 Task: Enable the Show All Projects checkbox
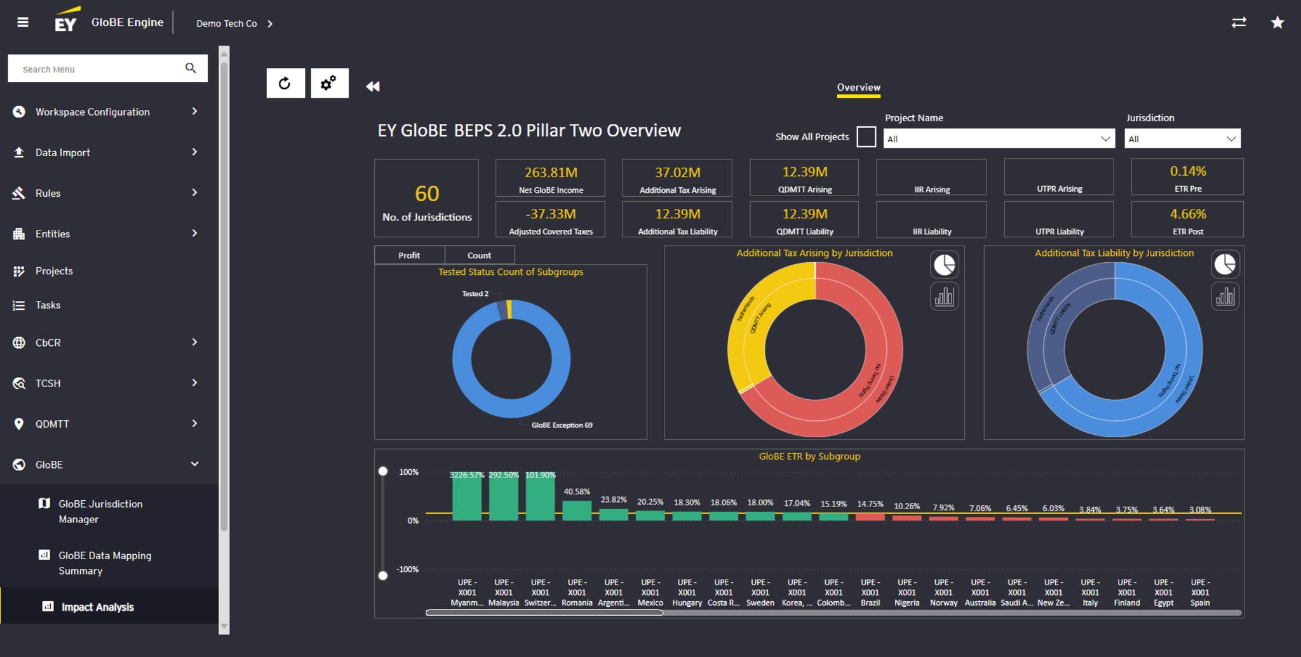[866, 136]
